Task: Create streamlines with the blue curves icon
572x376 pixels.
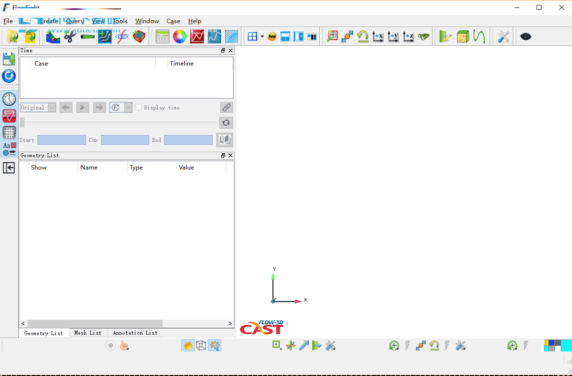Action: click(x=105, y=36)
